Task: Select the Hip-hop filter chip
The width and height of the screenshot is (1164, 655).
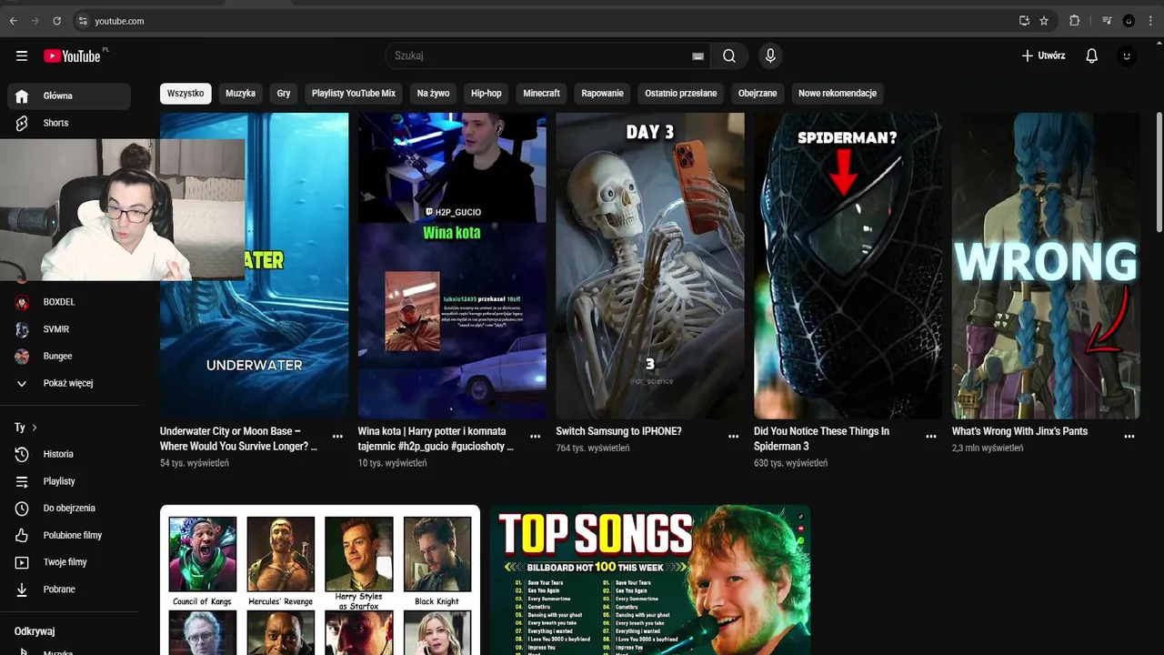Action: click(487, 93)
